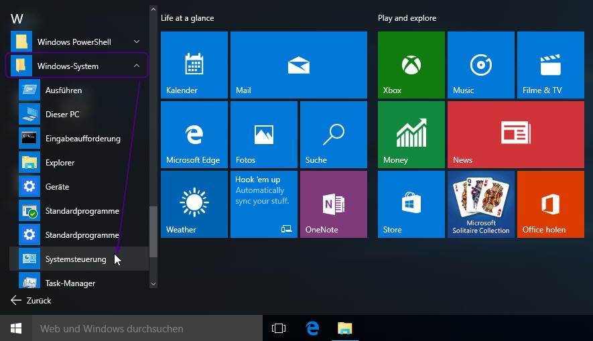The image size is (593, 341).
Task: Open the Money tile
Action: (411, 134)
